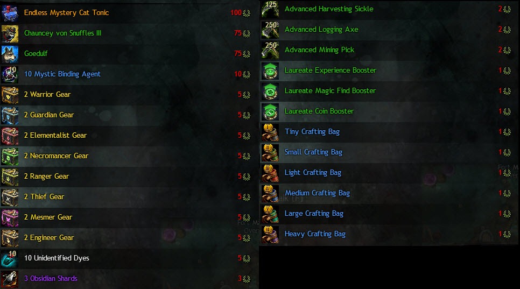This screenshot has height=289, width=520.
Task: Choose the Necromancer Gear green chest icon
Action: pyautogui.click(x=10, y=156)
